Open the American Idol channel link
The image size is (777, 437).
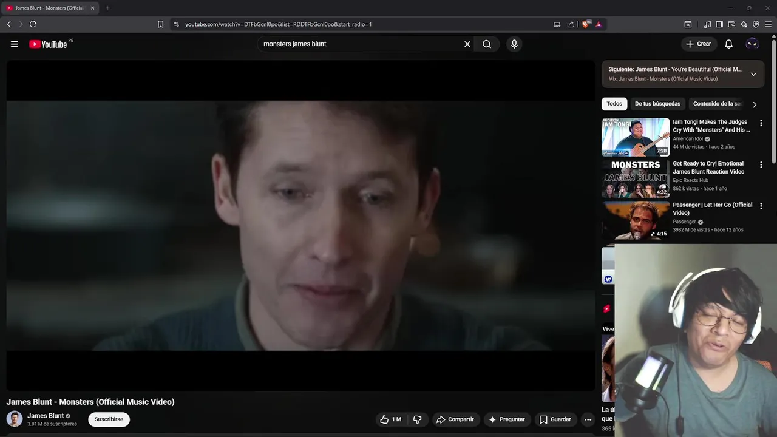[688, 139]
